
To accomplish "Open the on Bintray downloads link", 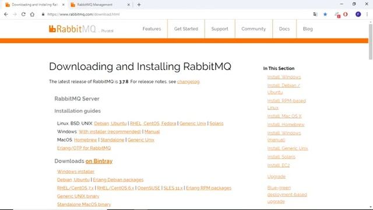I will 99,161.
